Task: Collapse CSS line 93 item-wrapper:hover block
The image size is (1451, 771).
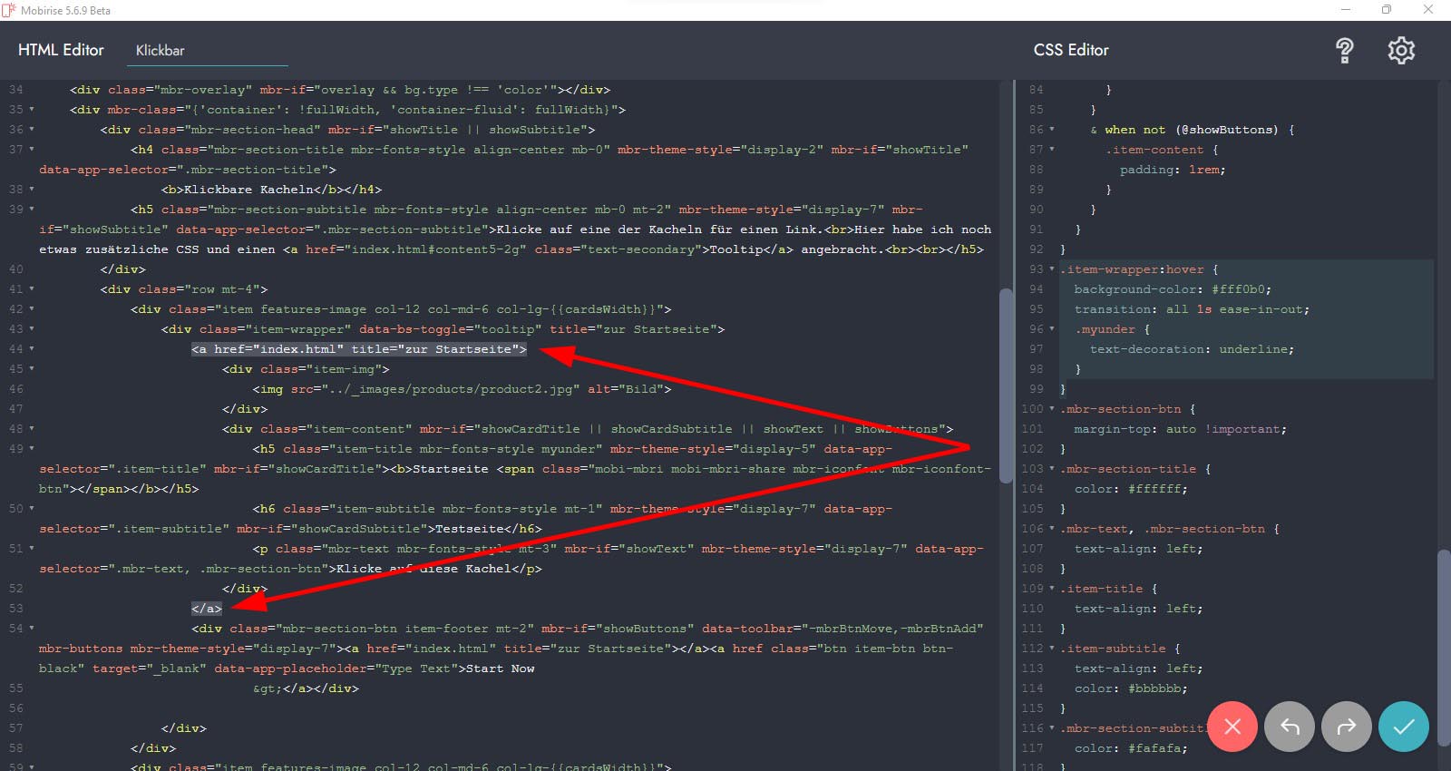Action: [1052, 269]
